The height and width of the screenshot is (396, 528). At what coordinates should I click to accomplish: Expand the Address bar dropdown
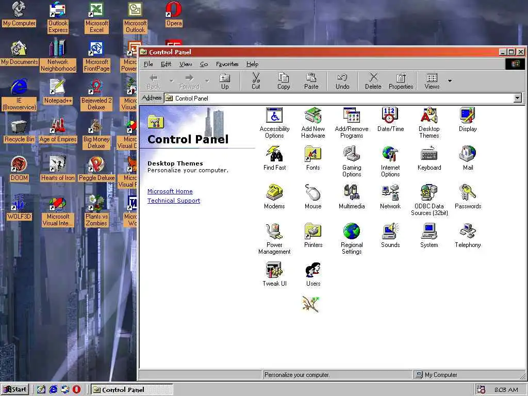[x=518, y=98]
